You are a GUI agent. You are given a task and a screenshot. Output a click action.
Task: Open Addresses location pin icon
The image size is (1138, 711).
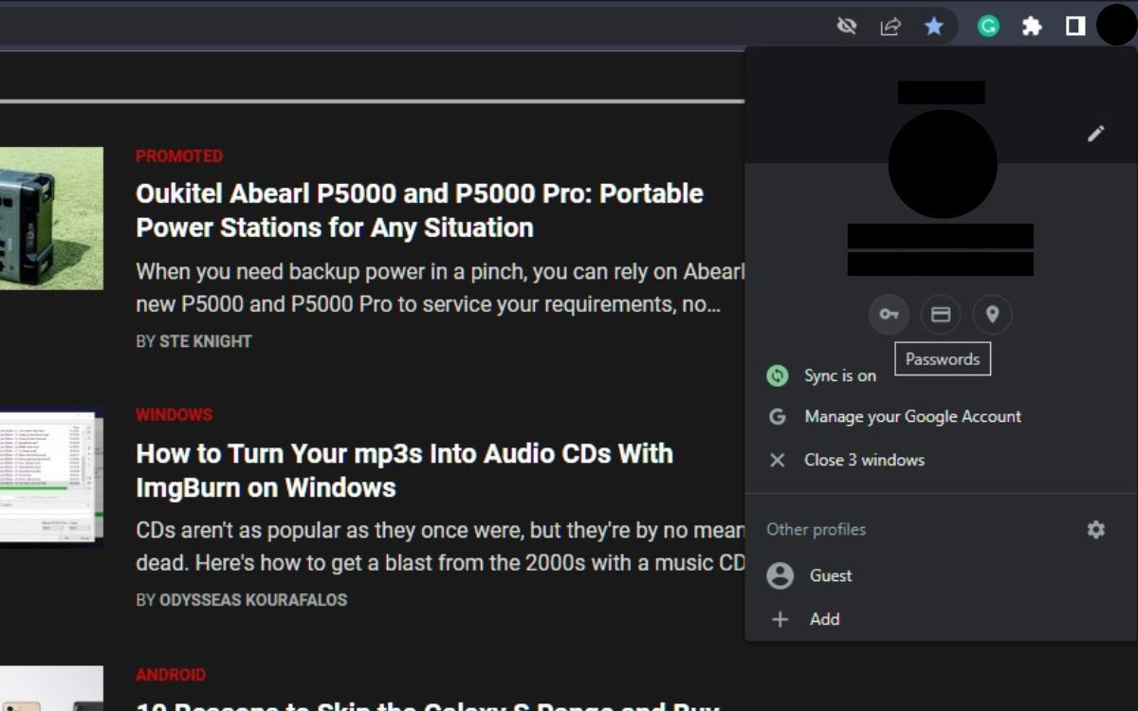point(992,315)
